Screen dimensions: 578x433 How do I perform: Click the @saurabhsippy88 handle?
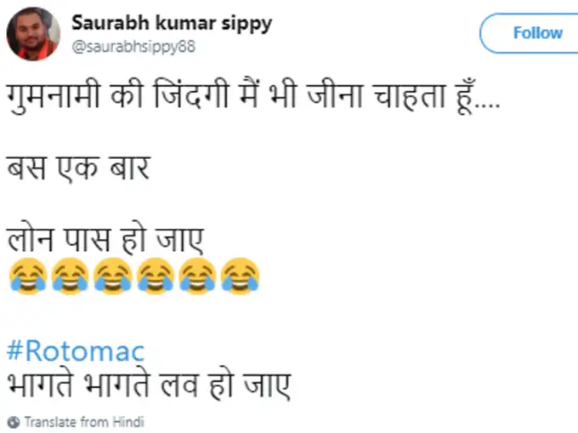tap(133, 47)
